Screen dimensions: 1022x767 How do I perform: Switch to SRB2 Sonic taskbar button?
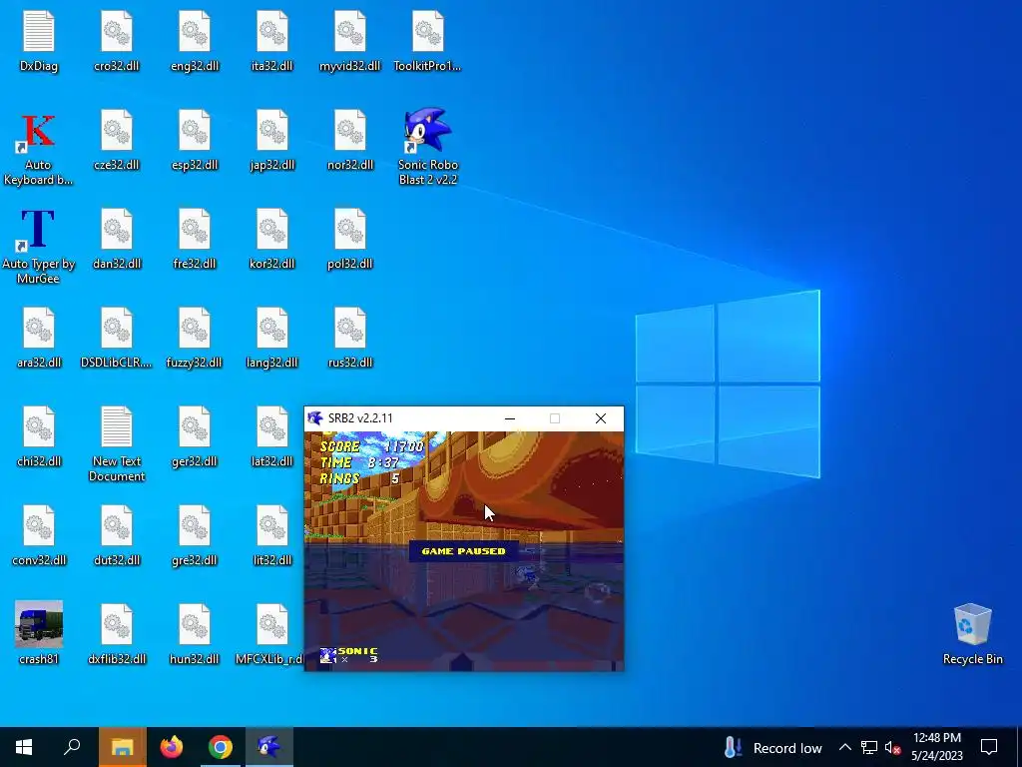pyautogui.click(x=269, y=747)
